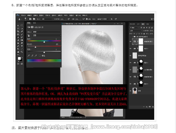Click the Hue slider handle
The height and width of the screenshot is (133, 176).
[x=44, y=42]
